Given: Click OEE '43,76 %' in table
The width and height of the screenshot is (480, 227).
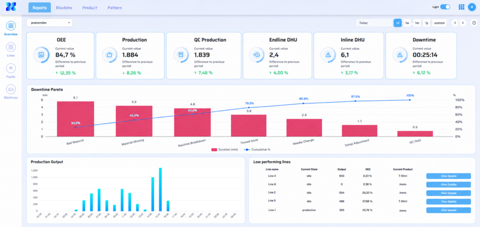Looking at the screenshot, I should coord(368,210).
